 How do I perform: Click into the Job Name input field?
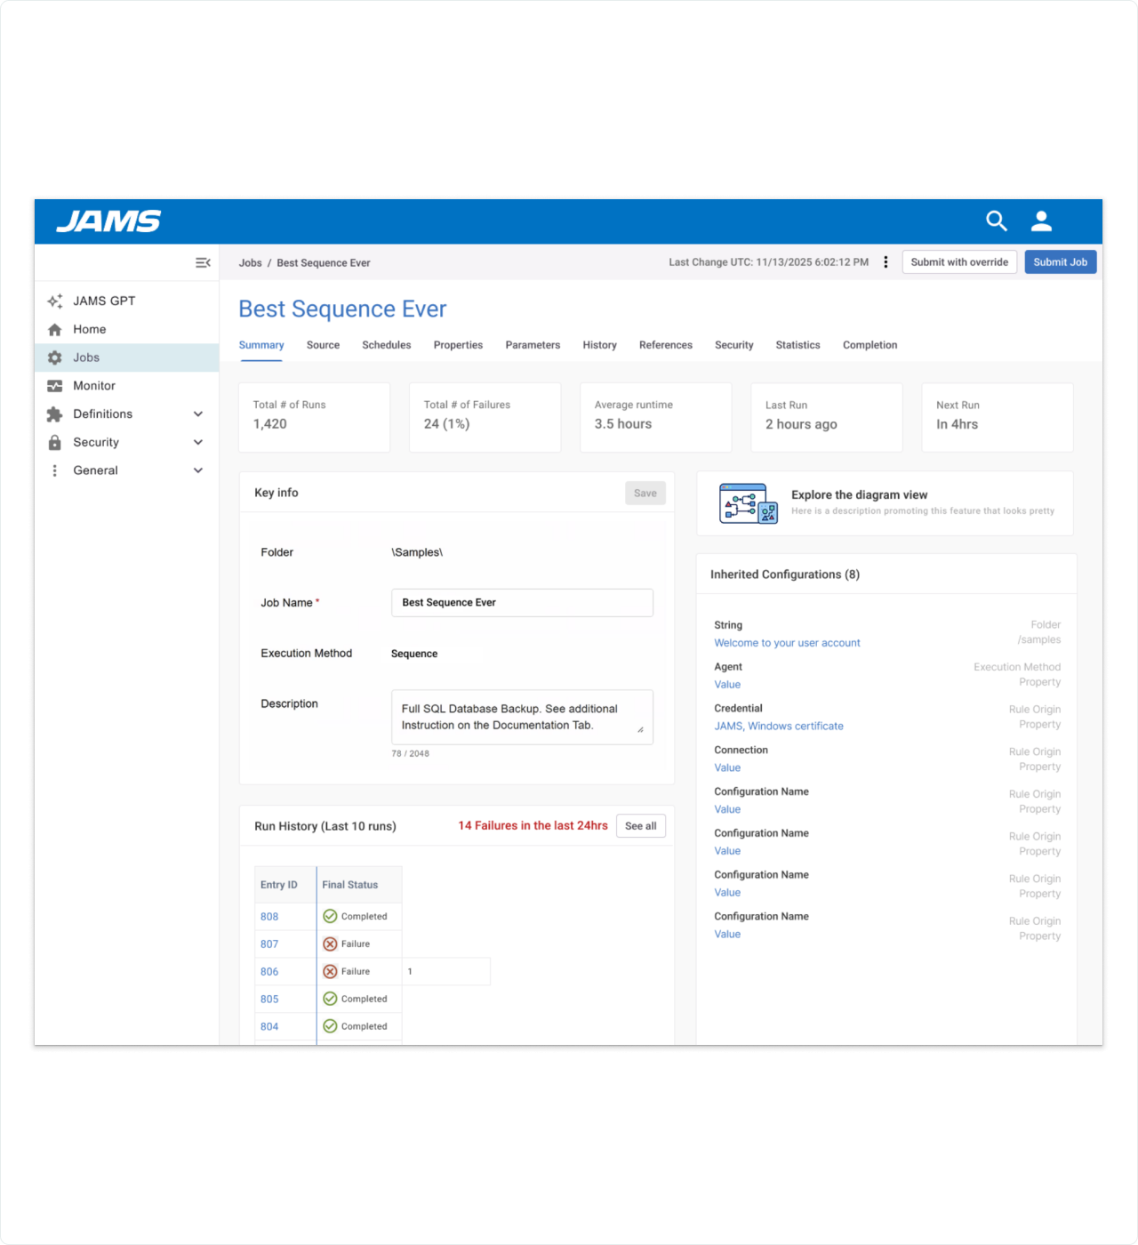[x=522, y=603]
